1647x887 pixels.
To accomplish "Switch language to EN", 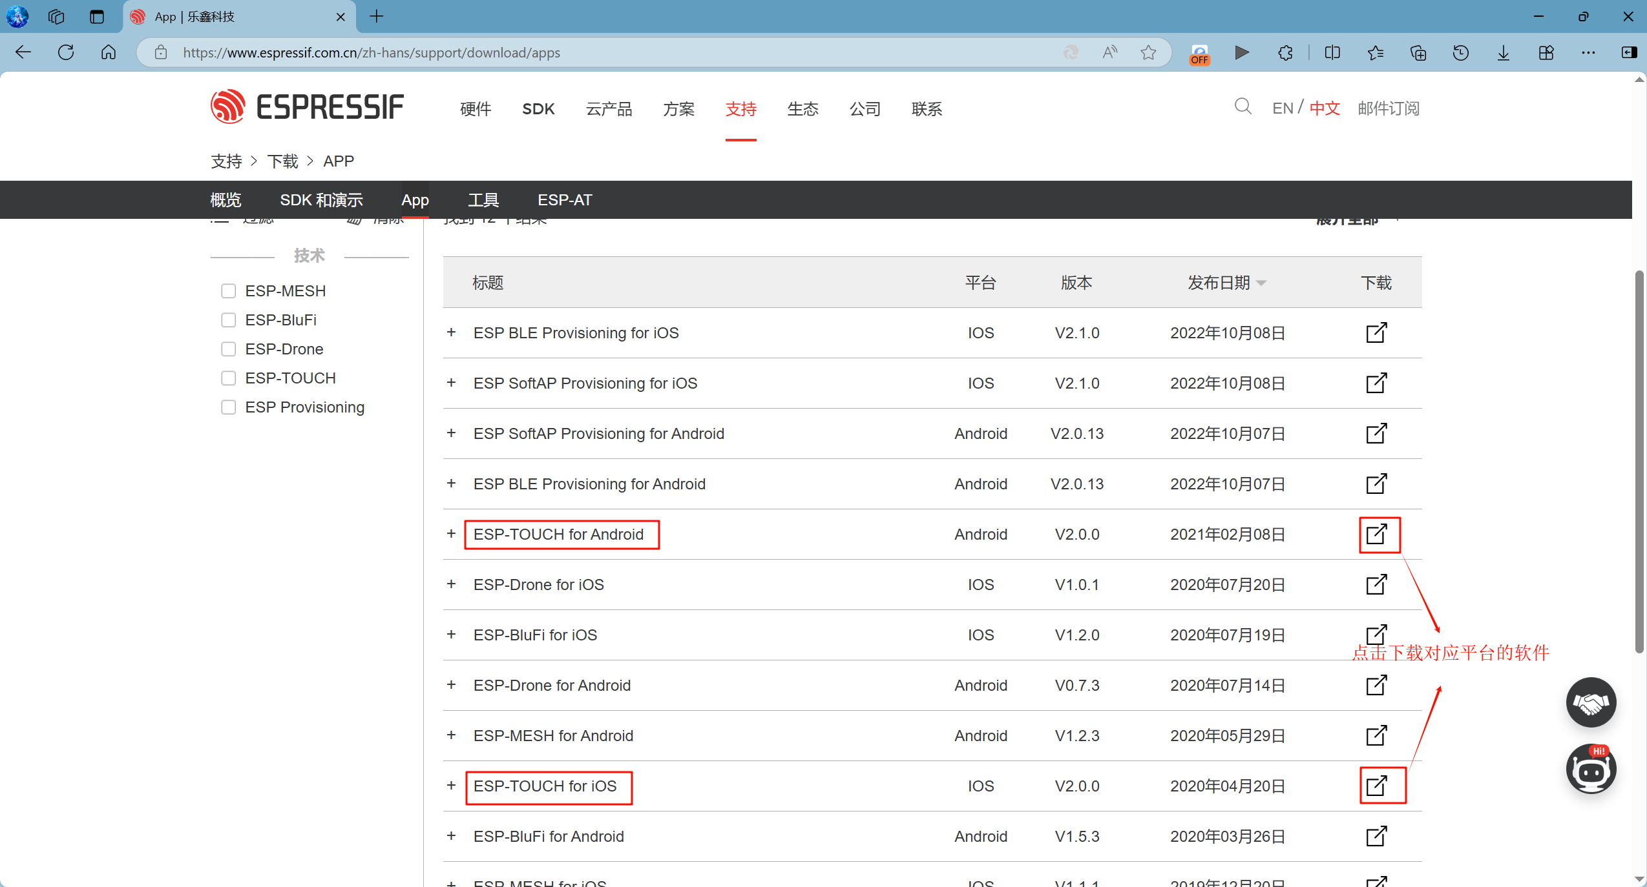I will click(1283, 108).
